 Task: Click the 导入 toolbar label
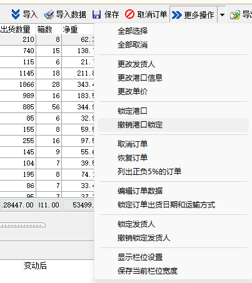pos(30,14)
